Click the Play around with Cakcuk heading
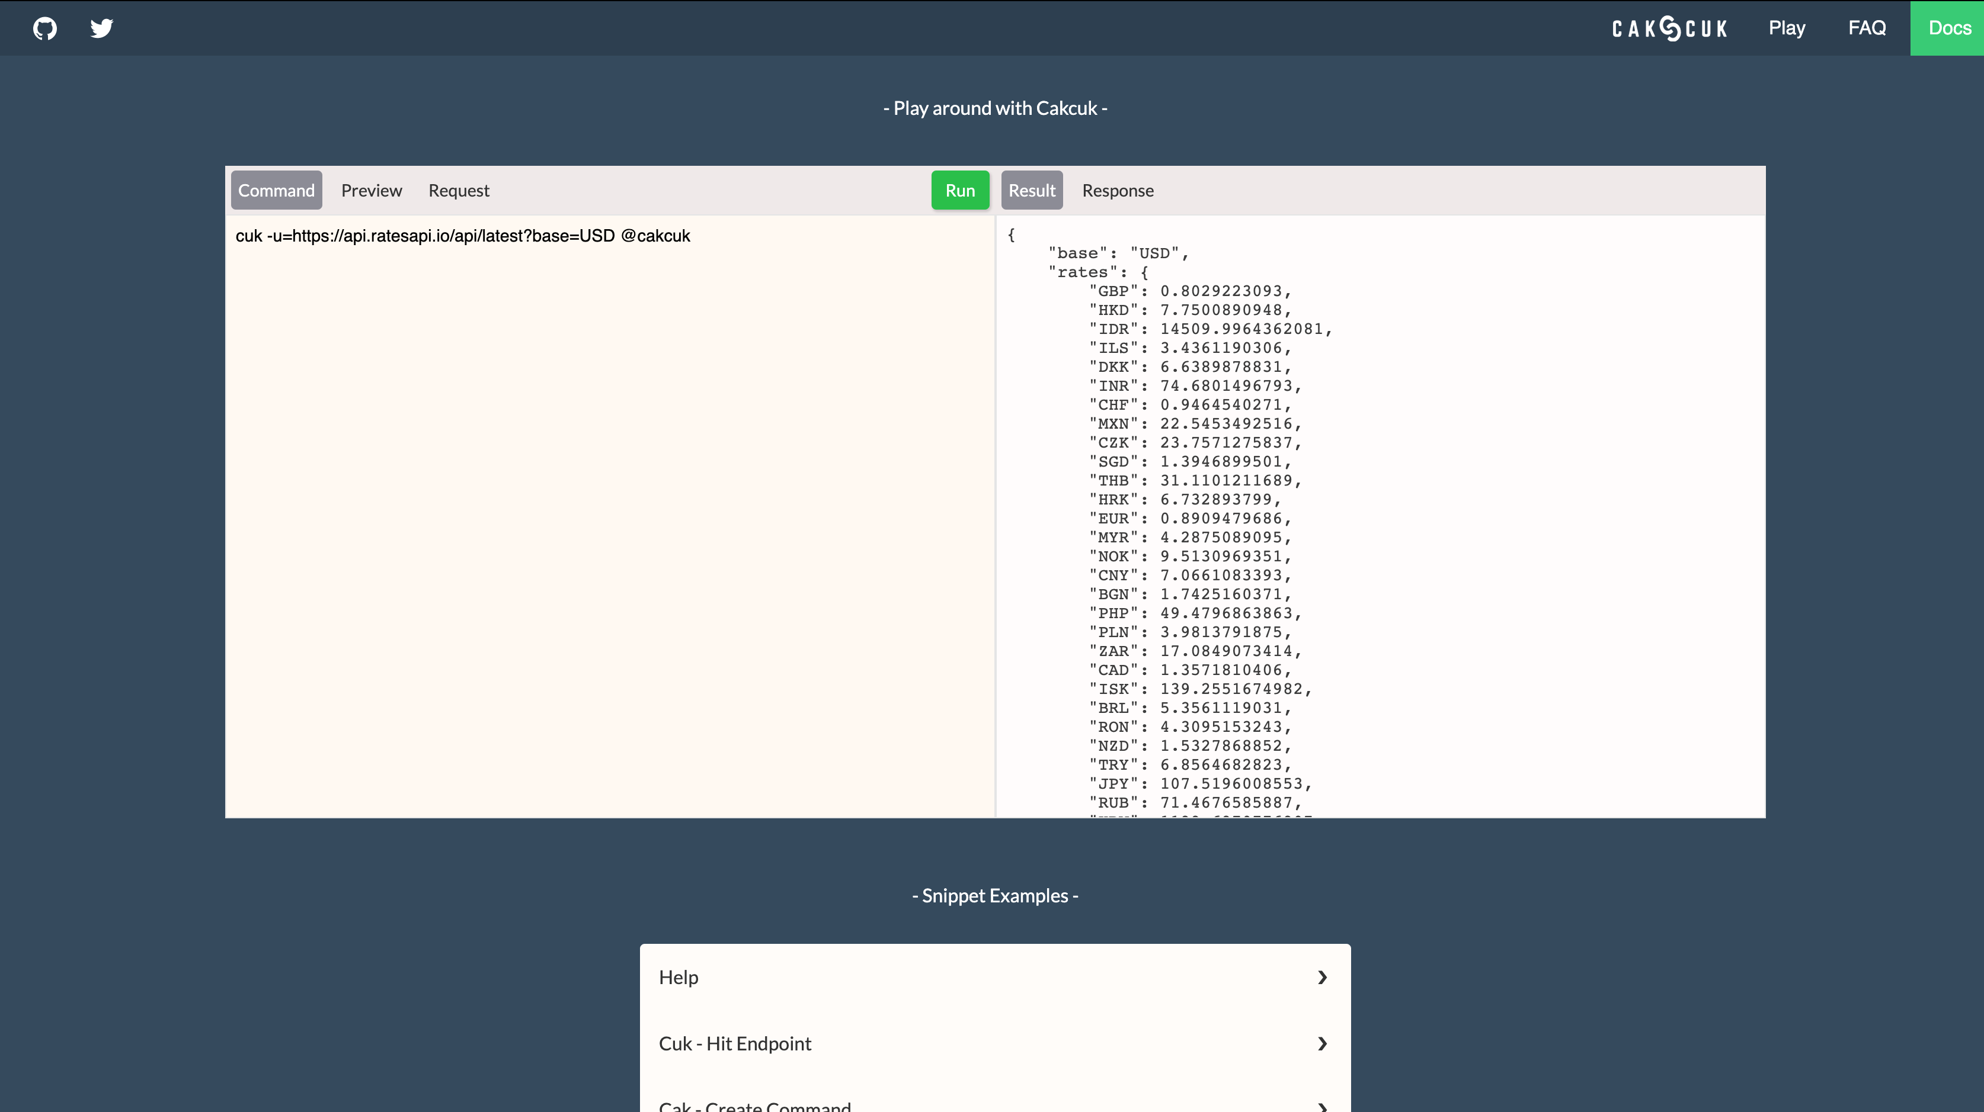Viewport: 1984px width, 1112px height. [x=994, y=108]
